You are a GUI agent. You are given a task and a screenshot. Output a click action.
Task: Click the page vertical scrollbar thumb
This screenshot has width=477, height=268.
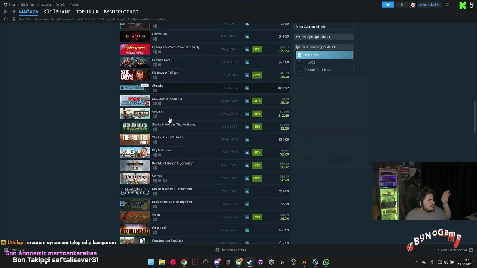tap(475, 117)
